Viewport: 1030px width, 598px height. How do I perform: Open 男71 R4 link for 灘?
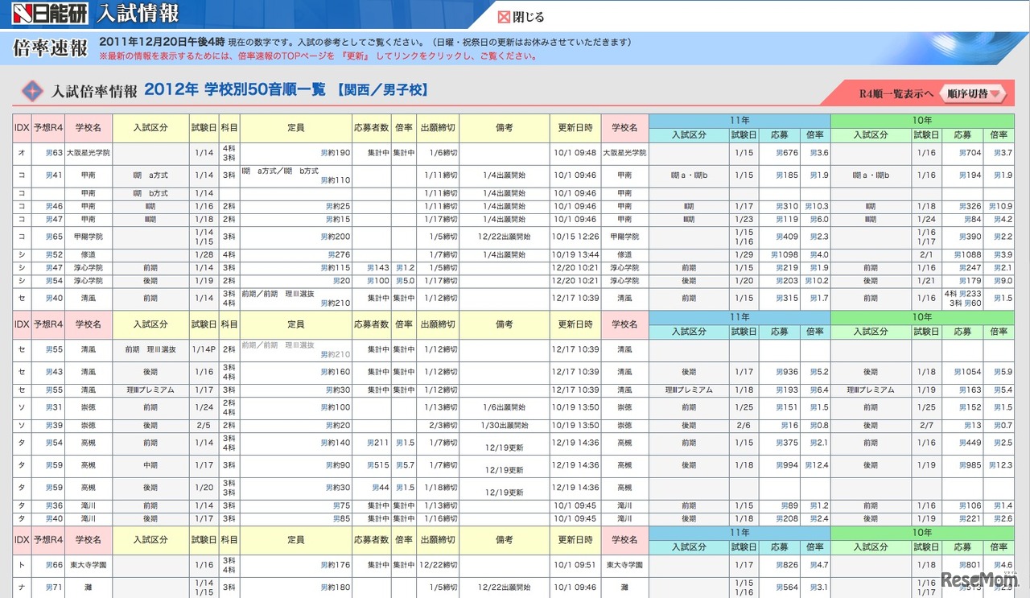(54, 588)
